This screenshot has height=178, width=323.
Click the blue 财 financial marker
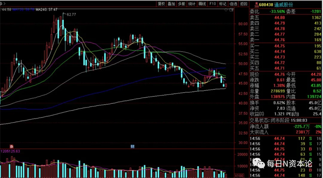[132, 147]
